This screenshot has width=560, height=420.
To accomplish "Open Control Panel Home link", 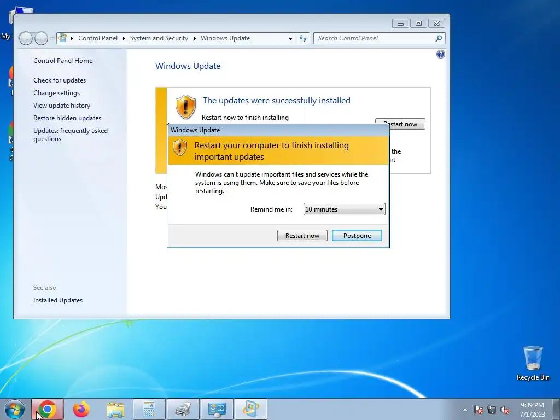I will coord(63,61).
